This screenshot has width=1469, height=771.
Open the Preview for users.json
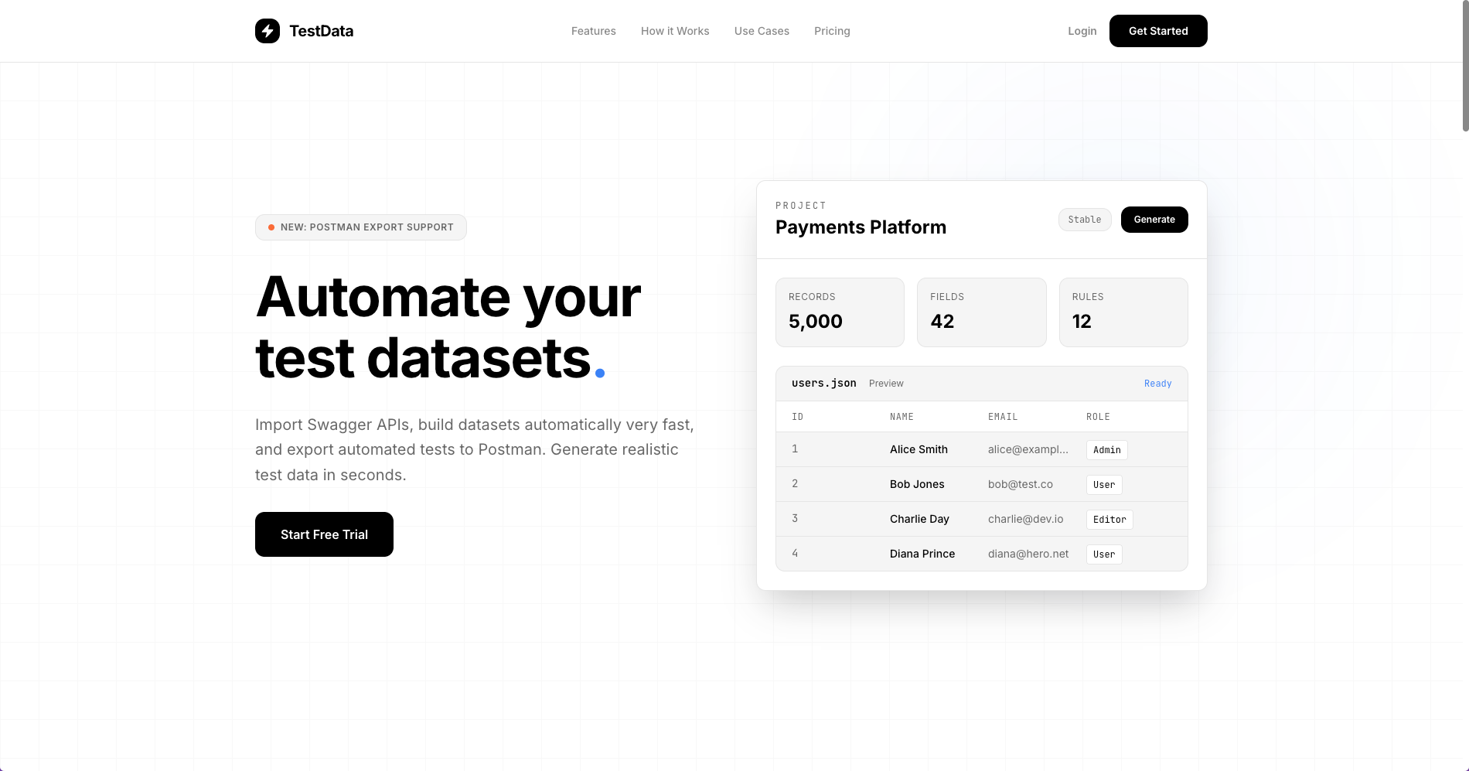click(x=886, y=383)
